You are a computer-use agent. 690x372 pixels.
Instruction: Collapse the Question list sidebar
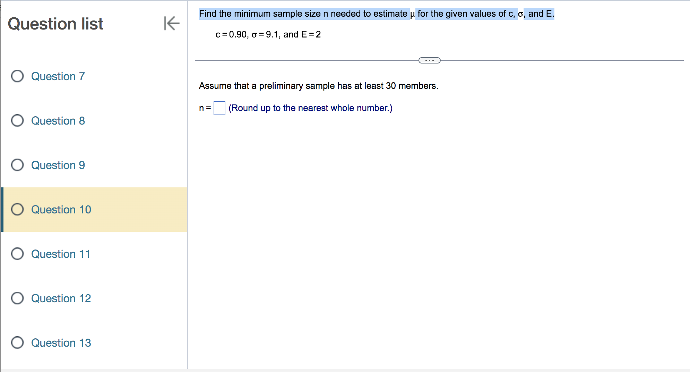pos(171,24)
